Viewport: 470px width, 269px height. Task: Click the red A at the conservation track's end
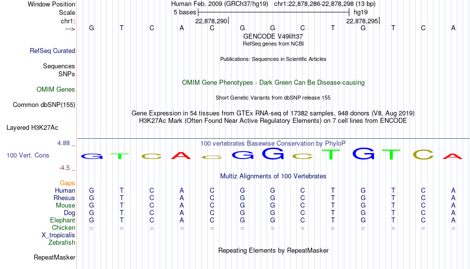pyautogui.click(x=453, y=156)
